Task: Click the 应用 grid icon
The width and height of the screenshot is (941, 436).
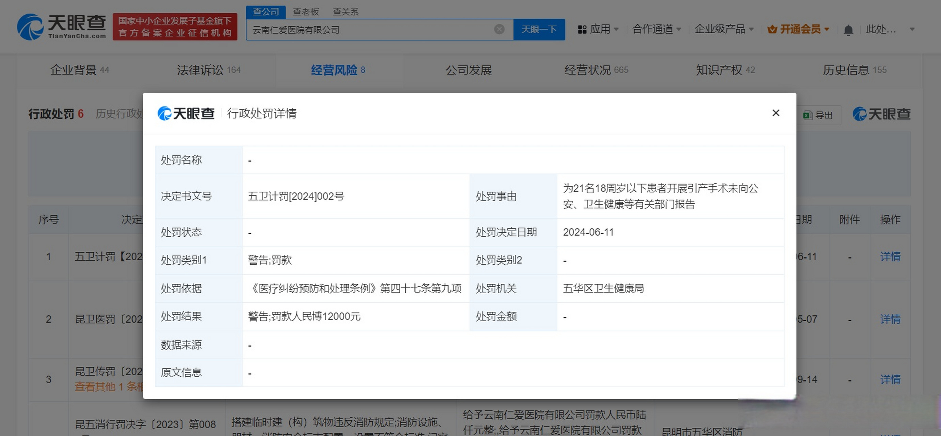Action: [x=582, y=29]
